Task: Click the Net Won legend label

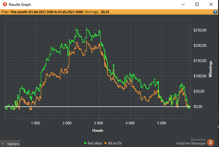Action: 95,143
